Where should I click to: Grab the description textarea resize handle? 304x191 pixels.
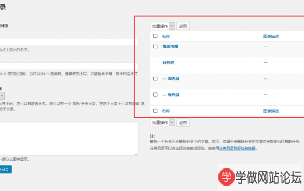click(136, 154)
